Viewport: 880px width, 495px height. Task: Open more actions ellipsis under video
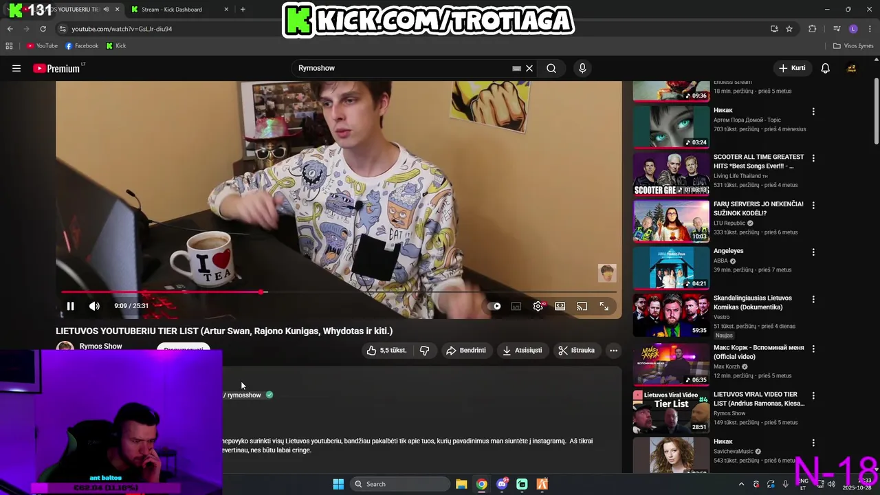click(x=613, y=350)
